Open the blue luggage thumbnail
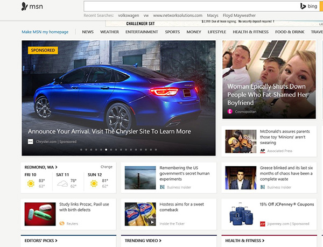This screenshot has height=247, width=323. coord(241,214)
